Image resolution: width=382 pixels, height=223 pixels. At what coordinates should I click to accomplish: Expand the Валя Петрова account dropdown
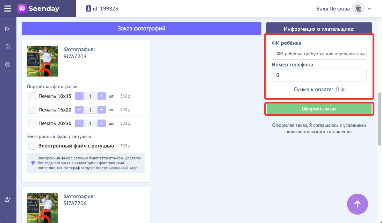(369, 9)
